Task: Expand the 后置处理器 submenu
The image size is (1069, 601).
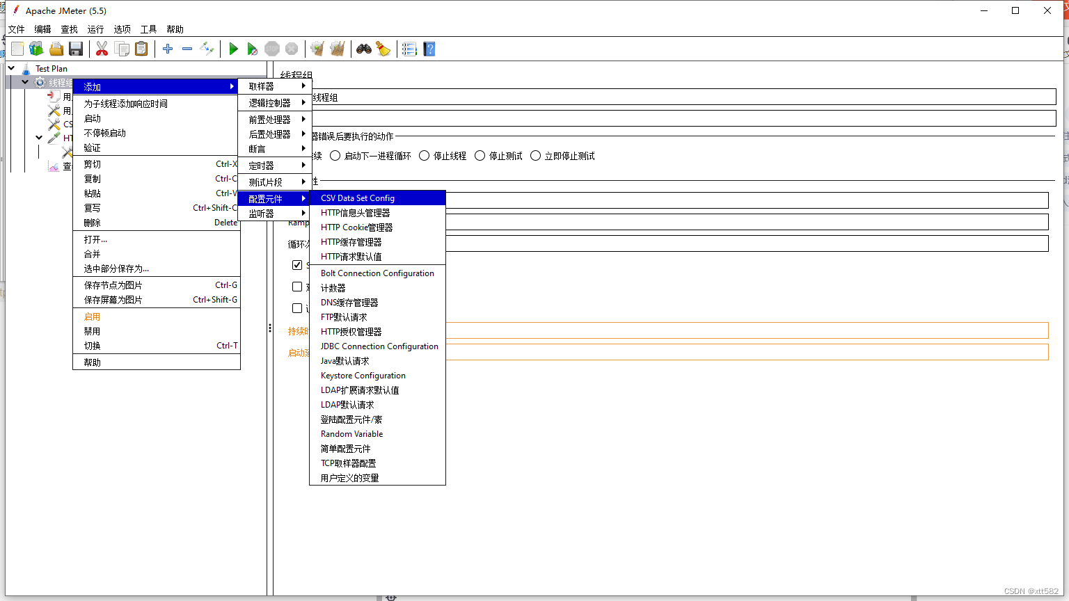Action: pos(274,134)
